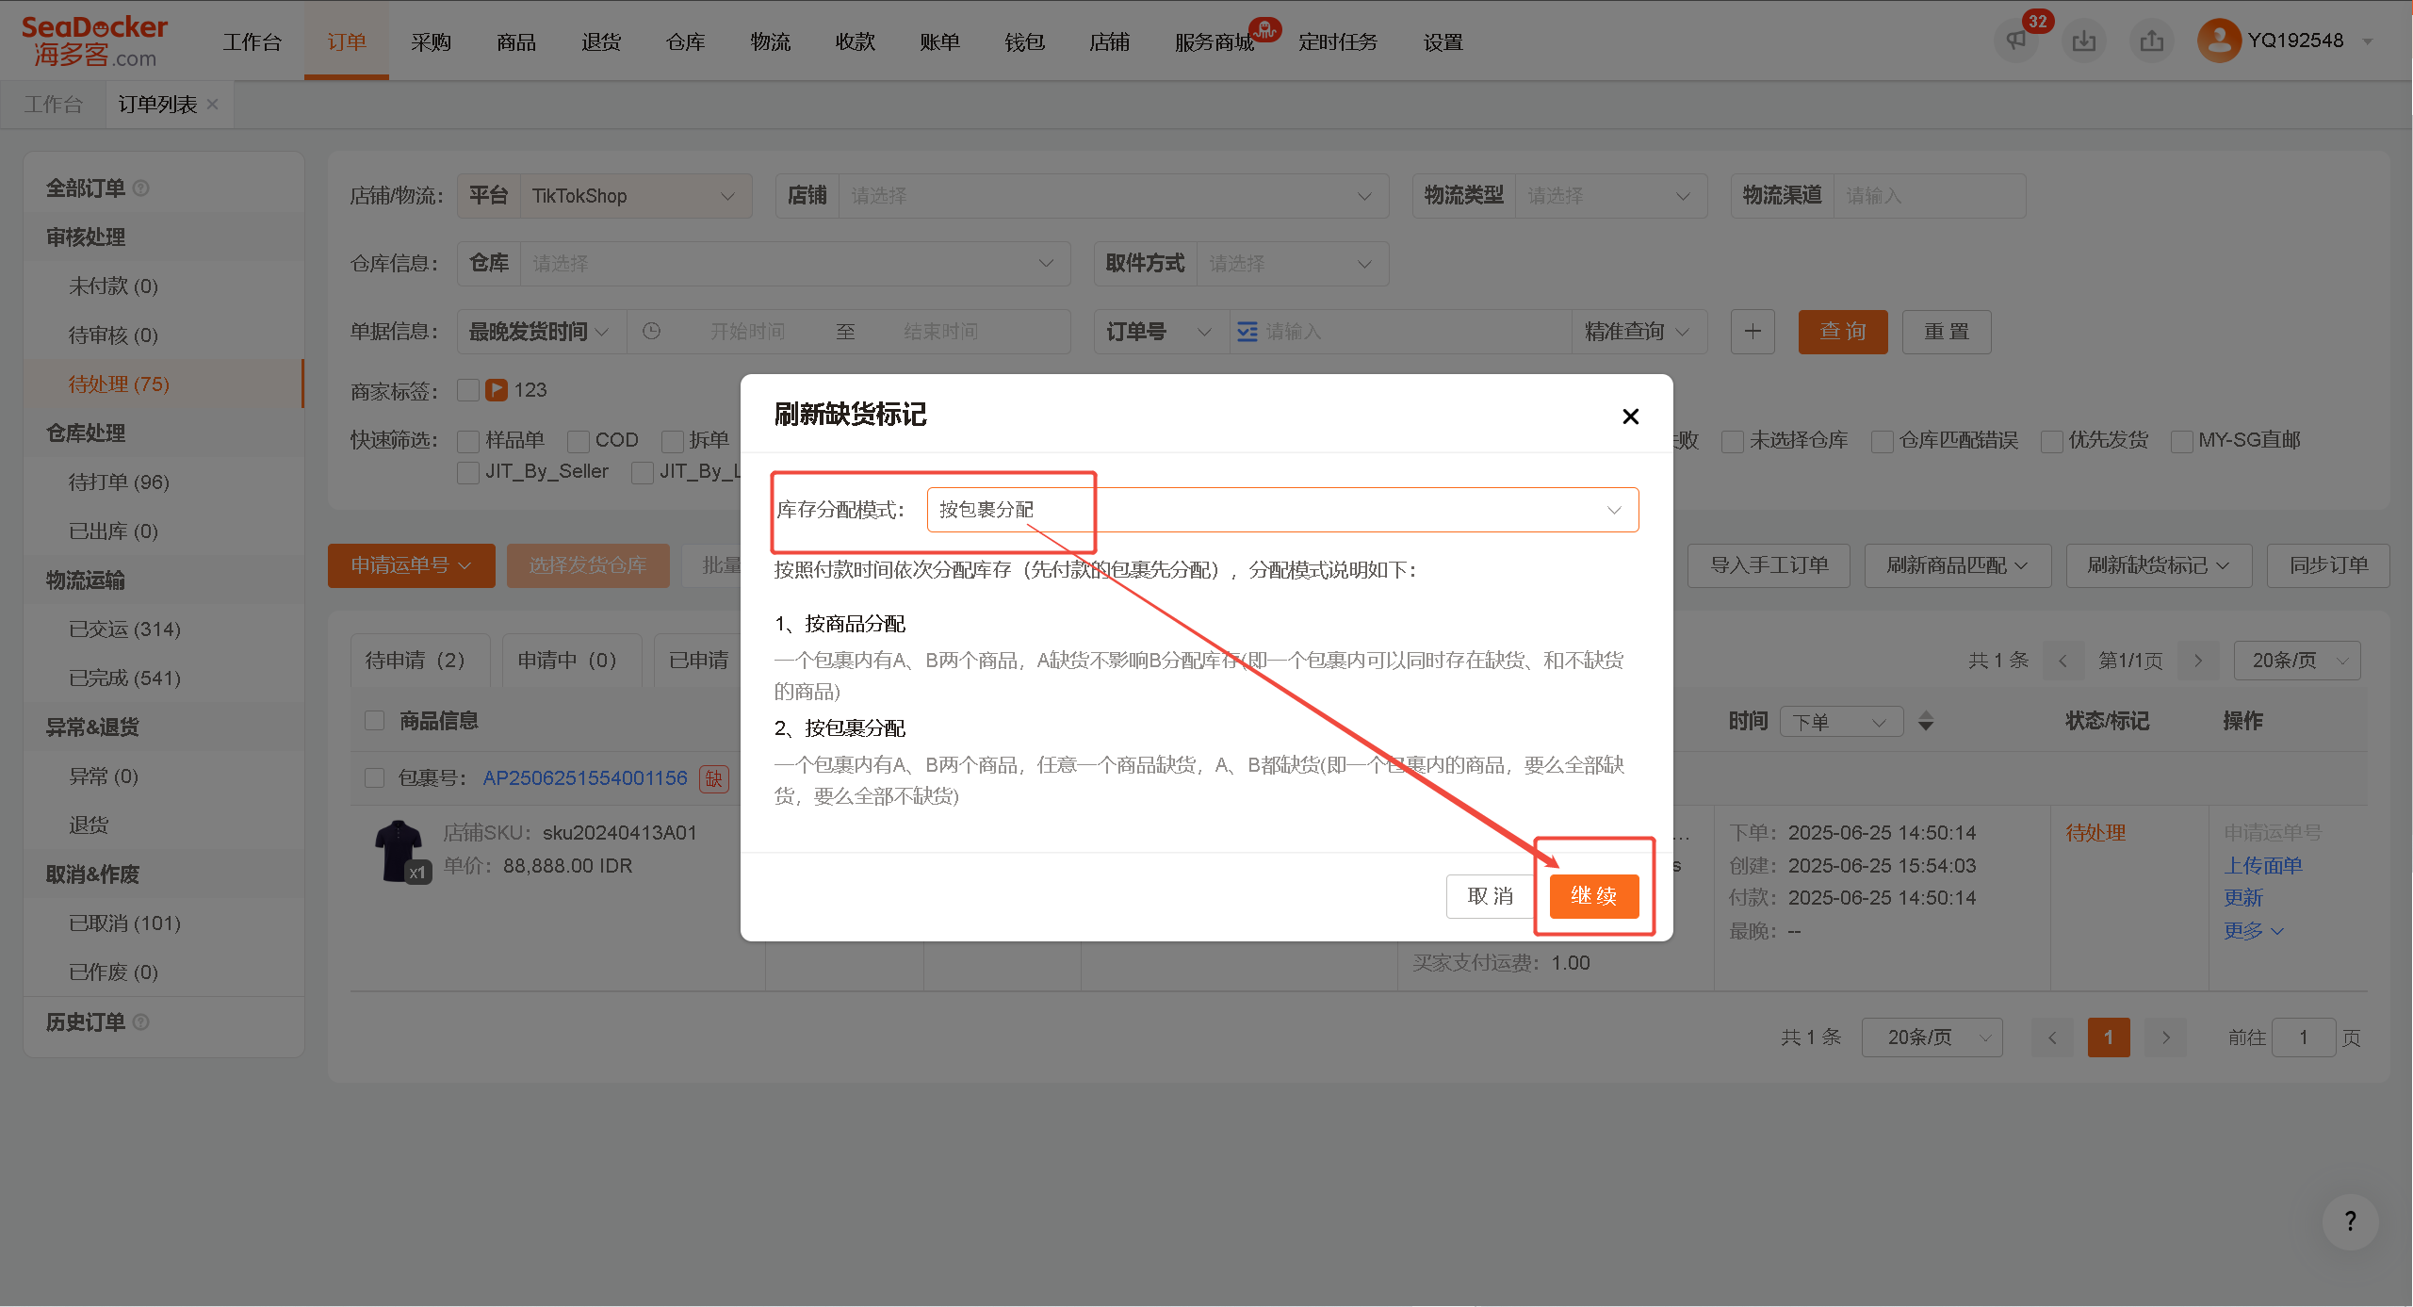Check the MY-SG直邮 filter

(2181, 441)
